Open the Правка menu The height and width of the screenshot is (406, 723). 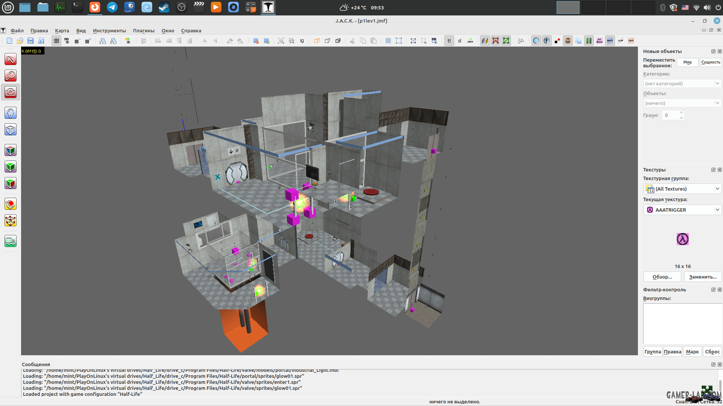(x=39, y=30)
